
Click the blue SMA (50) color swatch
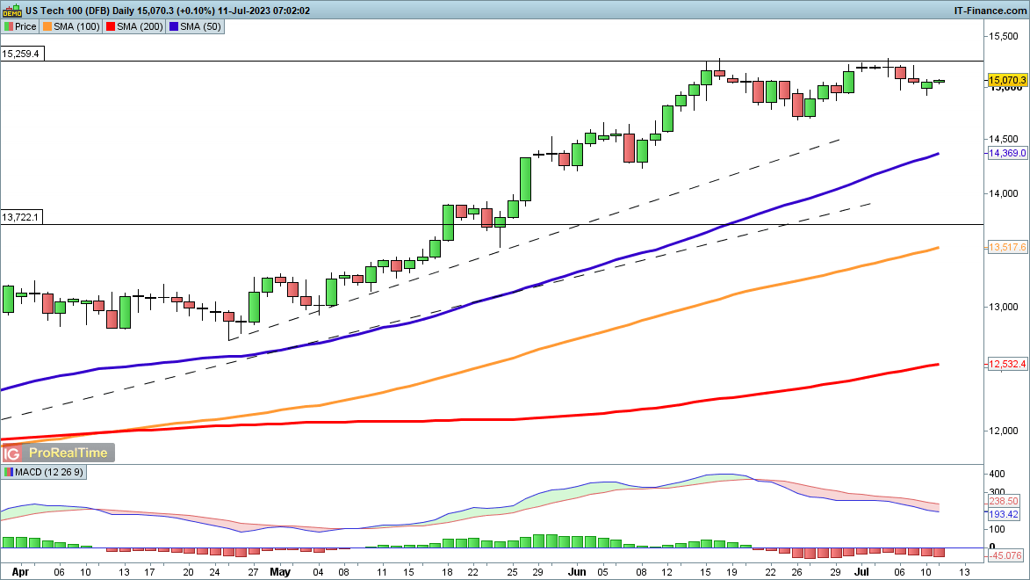tap(173, 27)
